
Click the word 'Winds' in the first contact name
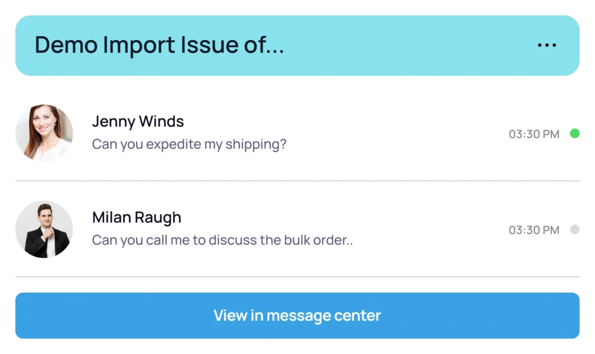pyautogui.click(x=162, y=122)
